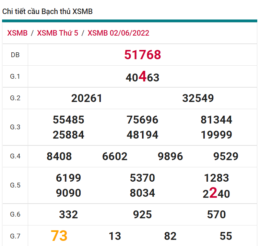
Task: Select G.5 number 2240 with red digit
Action: (x=216, y=194)
